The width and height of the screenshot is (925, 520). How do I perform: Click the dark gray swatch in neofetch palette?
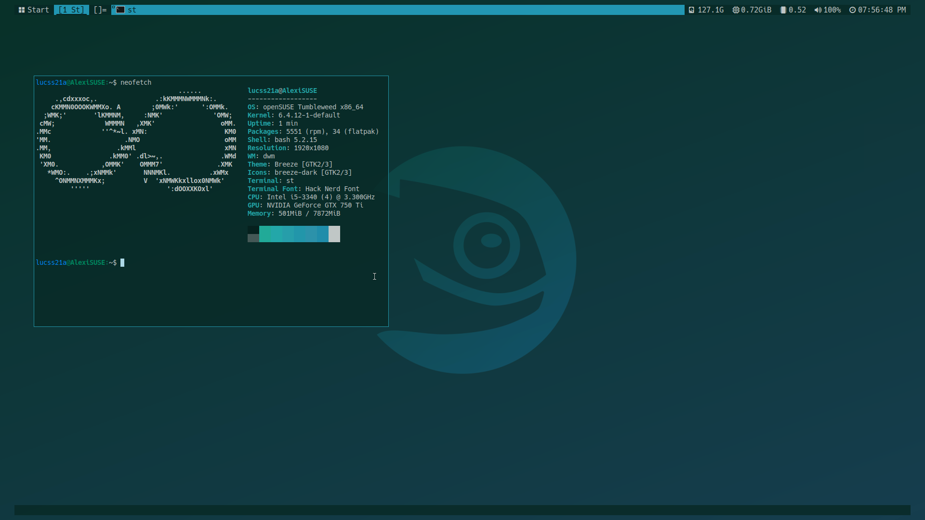tap(253, 238)
